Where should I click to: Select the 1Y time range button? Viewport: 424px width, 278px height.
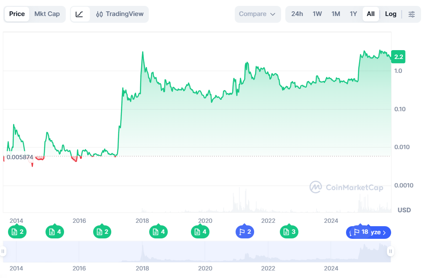click(x=353, y=14)
